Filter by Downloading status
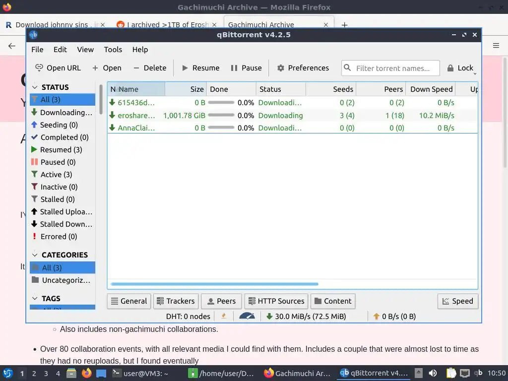 click(x=63, y=113)
